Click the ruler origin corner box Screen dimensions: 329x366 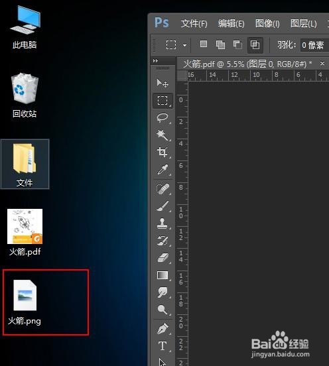(182, 75)
